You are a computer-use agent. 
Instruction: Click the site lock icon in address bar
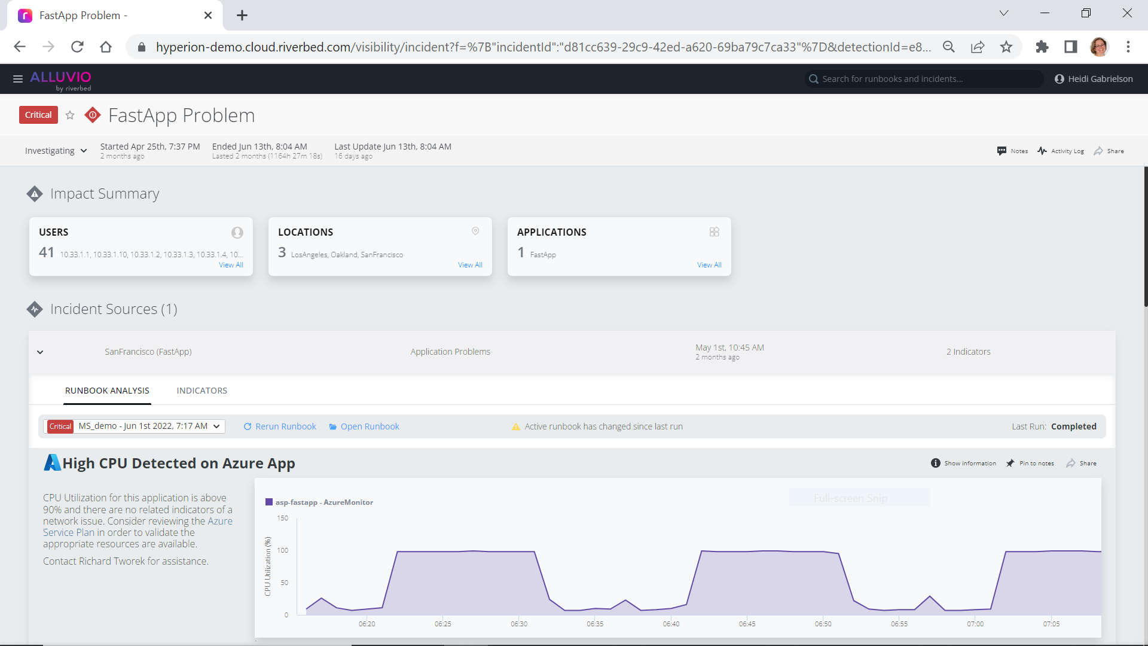[142, 47]
